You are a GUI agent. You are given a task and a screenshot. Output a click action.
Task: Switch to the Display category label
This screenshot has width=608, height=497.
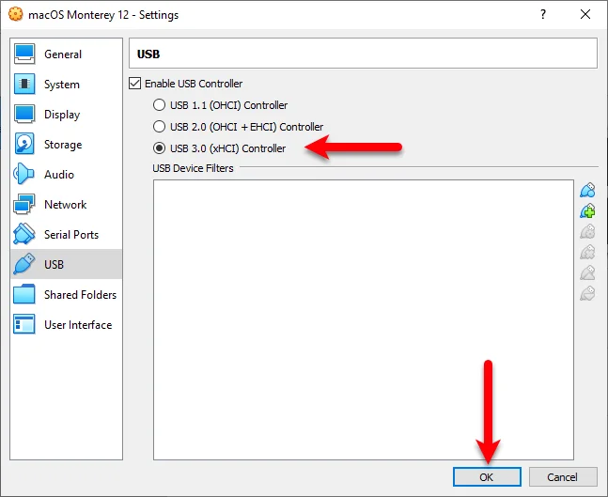click(62, 115)
